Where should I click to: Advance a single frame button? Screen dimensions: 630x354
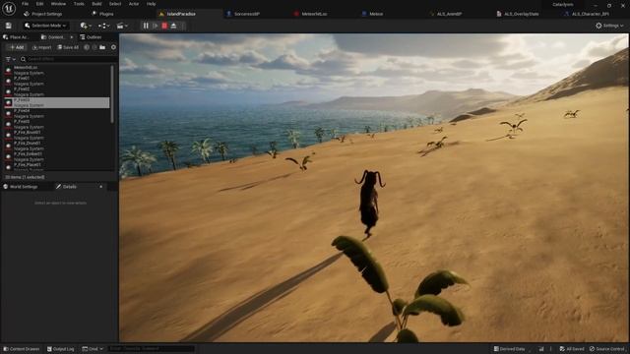coord(156,26)
